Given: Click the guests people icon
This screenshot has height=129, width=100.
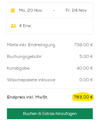Looking at the screenshot, I should pyautogui.click(x=13, y=26).
